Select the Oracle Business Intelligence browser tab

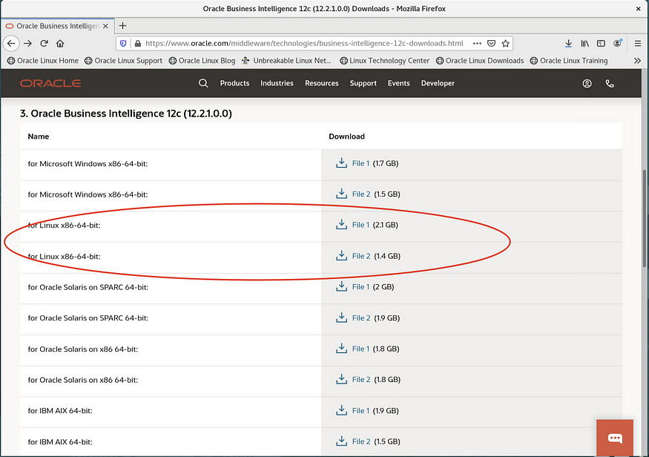(x=57, y=26)
